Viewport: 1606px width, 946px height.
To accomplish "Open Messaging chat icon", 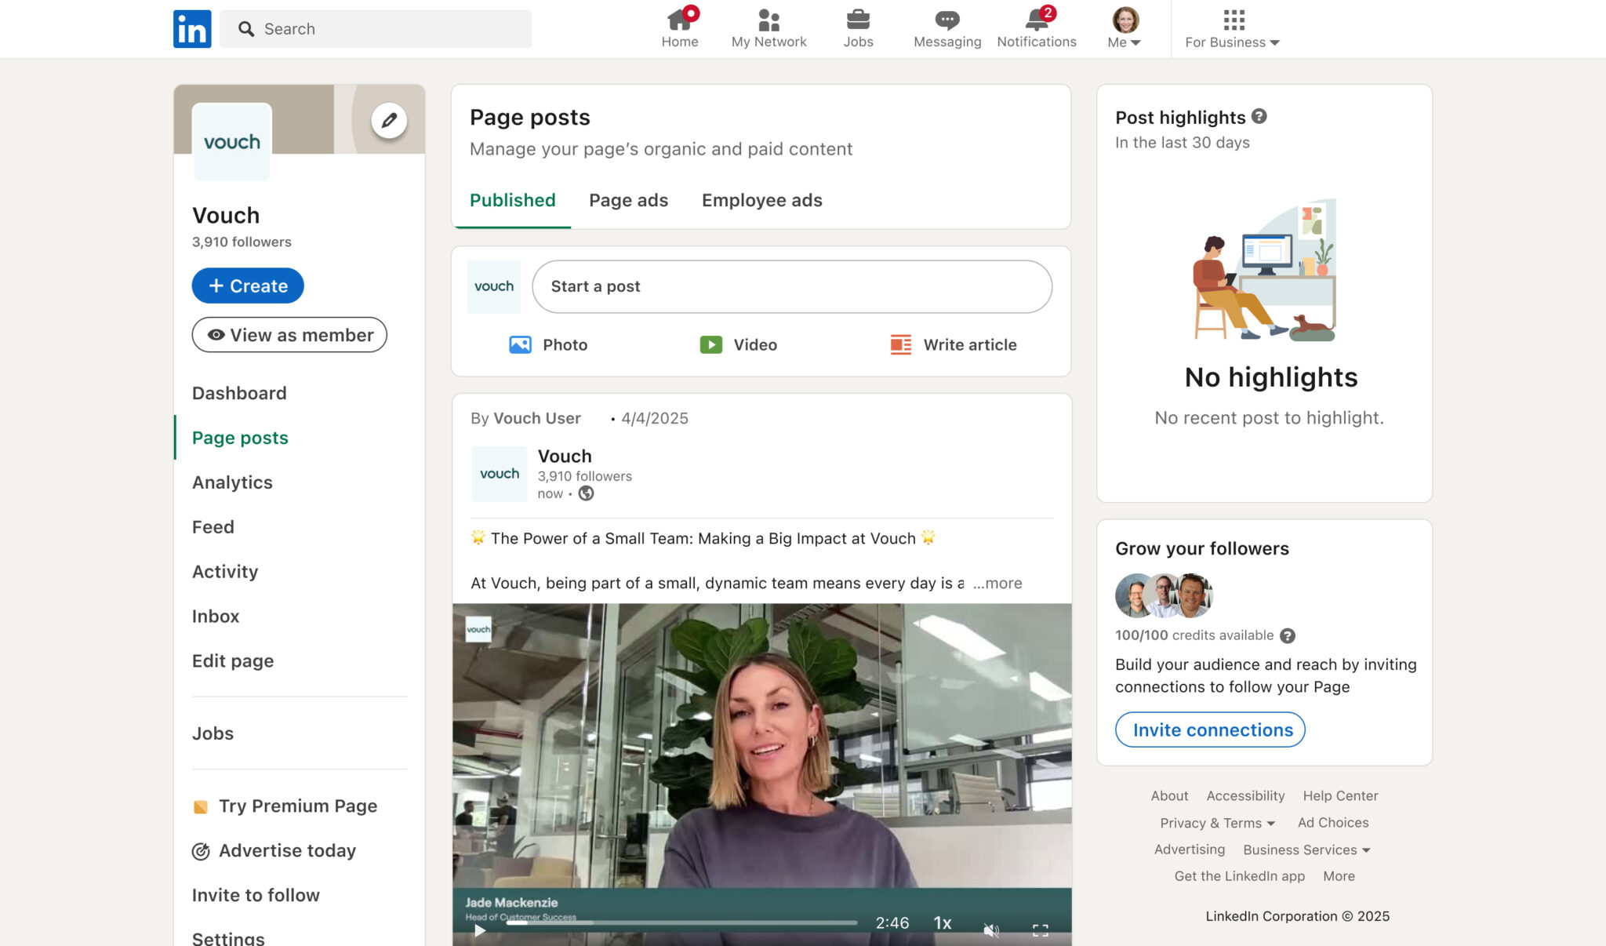I will [x=947, y=28].
